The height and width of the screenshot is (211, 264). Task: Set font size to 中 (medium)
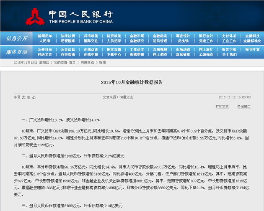point(28,97)
